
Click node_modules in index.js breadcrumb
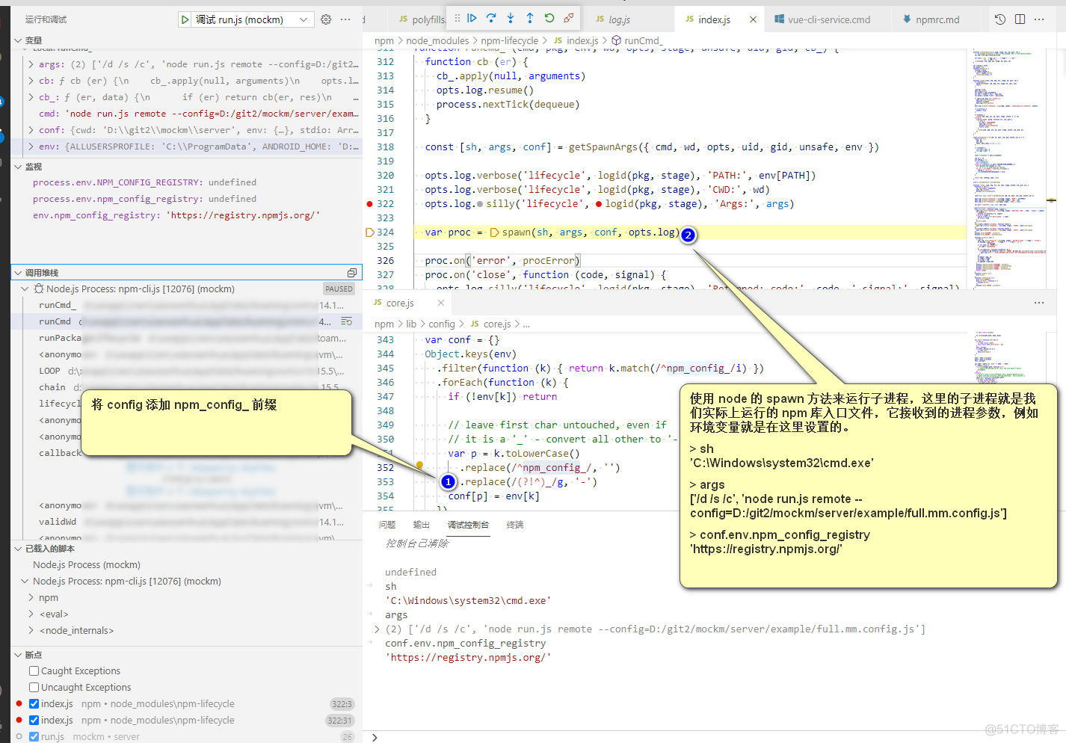(x=437, y=41)
